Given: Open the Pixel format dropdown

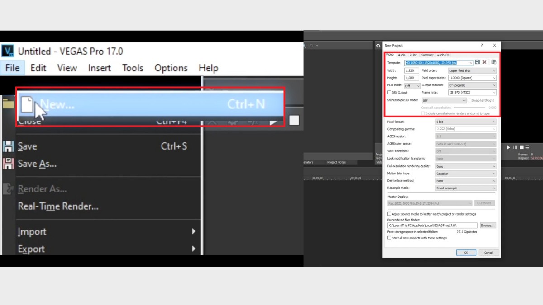Looking at the screenshot, I should tap(466, 122).
